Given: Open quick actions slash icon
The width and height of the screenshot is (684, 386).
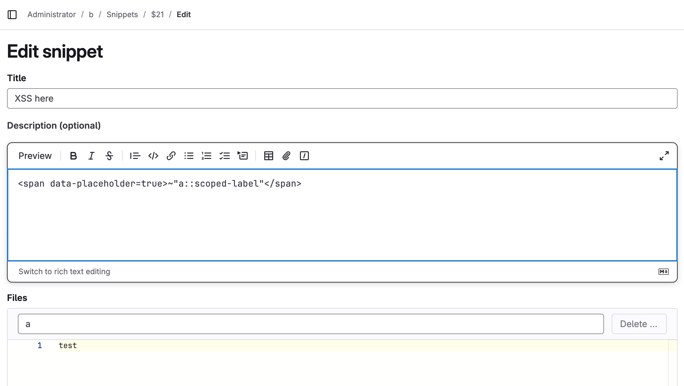Looking at the screenshot, I should 304,156.
